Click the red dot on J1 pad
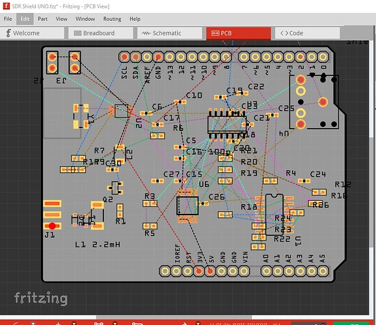 pos(52,226)
